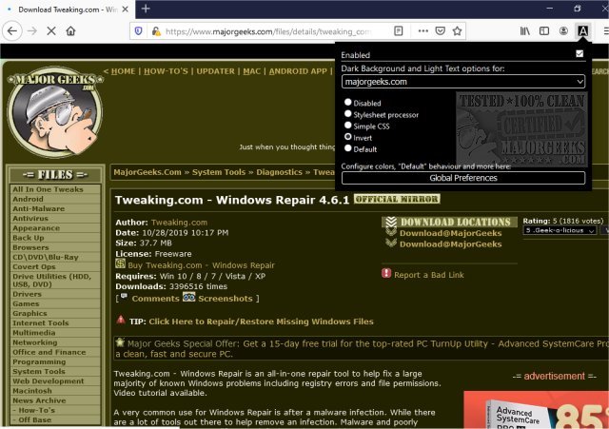This screenshot has width=609, height=429.
Task: Click the second Download@MajorGeeks arrow icon
Action: (x=391, y=243)
